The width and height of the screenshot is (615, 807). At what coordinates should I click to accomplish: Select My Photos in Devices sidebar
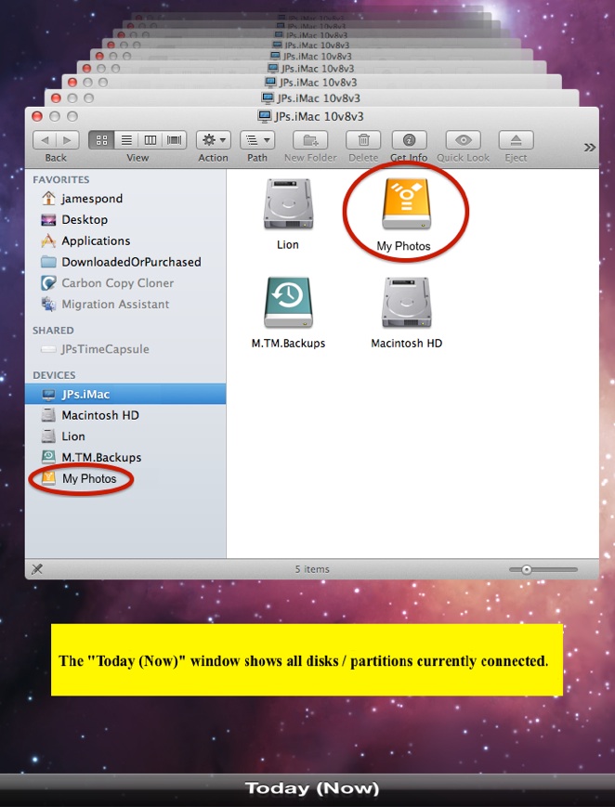coord(125,478)
